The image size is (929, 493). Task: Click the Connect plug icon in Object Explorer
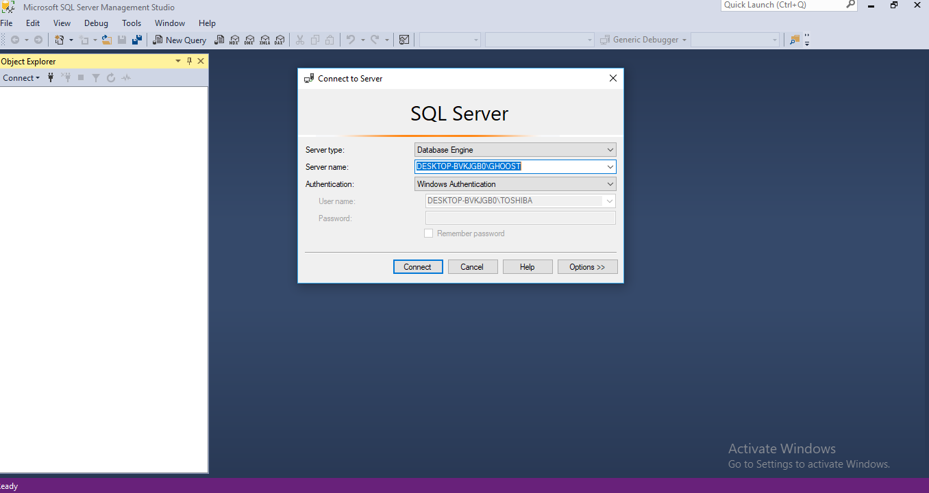pos(51,77)
